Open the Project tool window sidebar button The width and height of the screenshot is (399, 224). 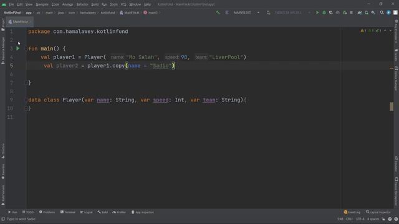point(3,25)
